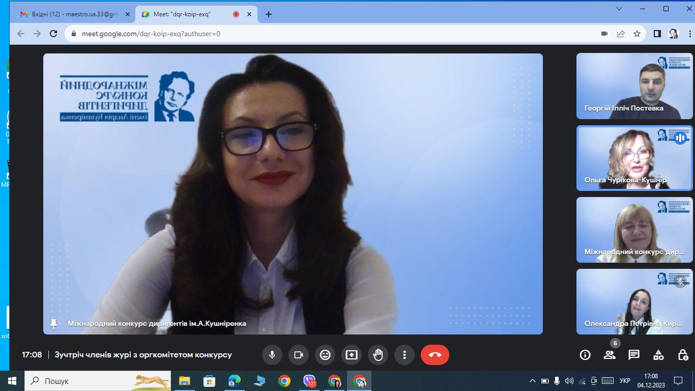Turn off the camera
Image resolution: width=695 pixels, height=391 pixels.
(299, 355)
